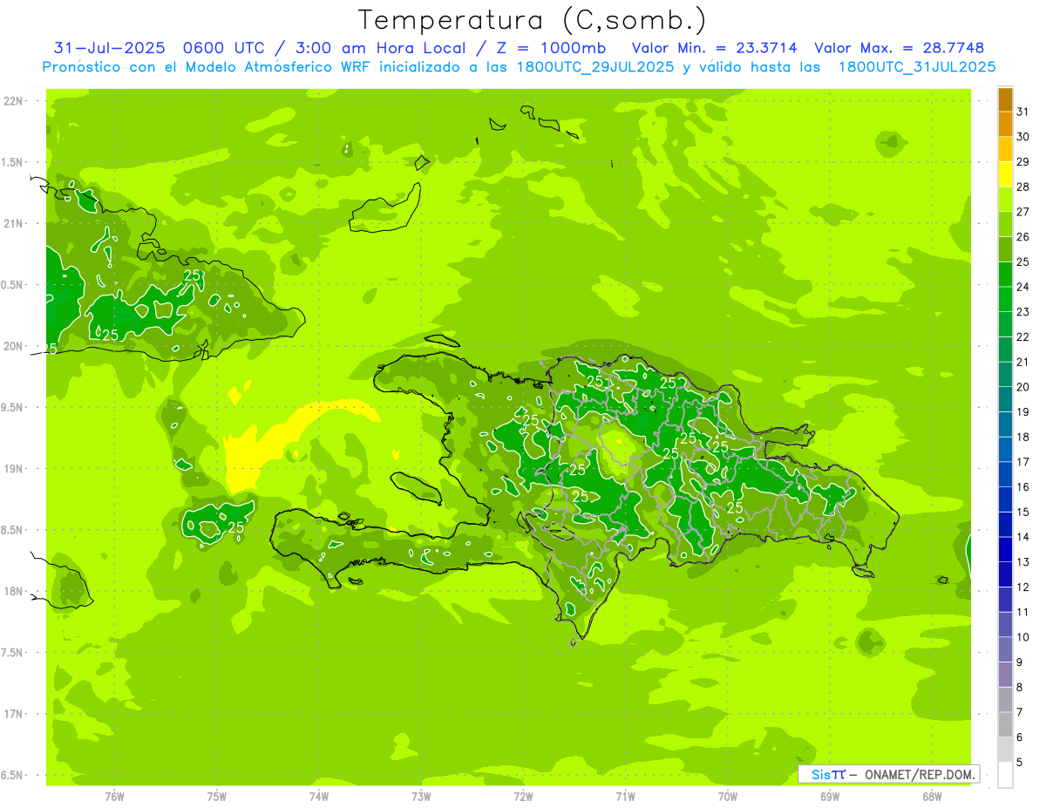Click the latitude axis label "22N"
This screenshot has width=1046, height=808.
[x=13, y=100]
